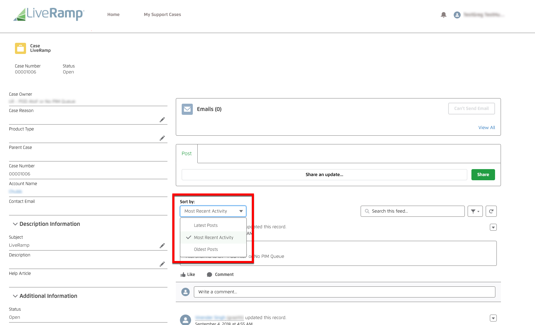This screenshot has height=325, width=535.
Task: Click the Search this feed field
Action: tap(413, 211)
